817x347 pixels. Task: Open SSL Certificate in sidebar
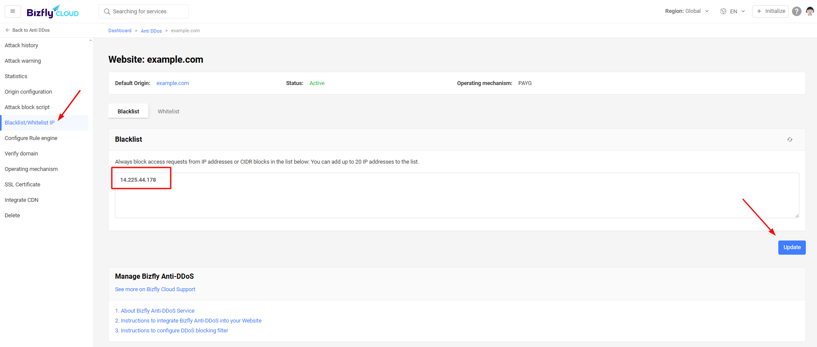click(22, 185)
